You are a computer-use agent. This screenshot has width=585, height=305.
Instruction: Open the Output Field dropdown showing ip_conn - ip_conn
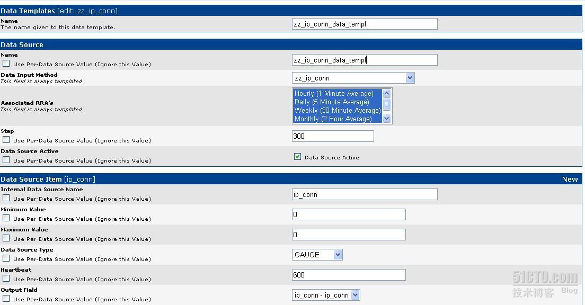(326, 295)
